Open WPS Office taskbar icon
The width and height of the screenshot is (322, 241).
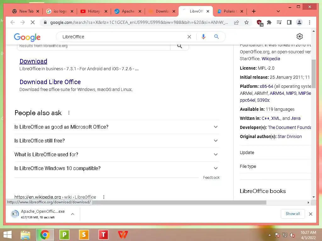[x=123, y=235]
